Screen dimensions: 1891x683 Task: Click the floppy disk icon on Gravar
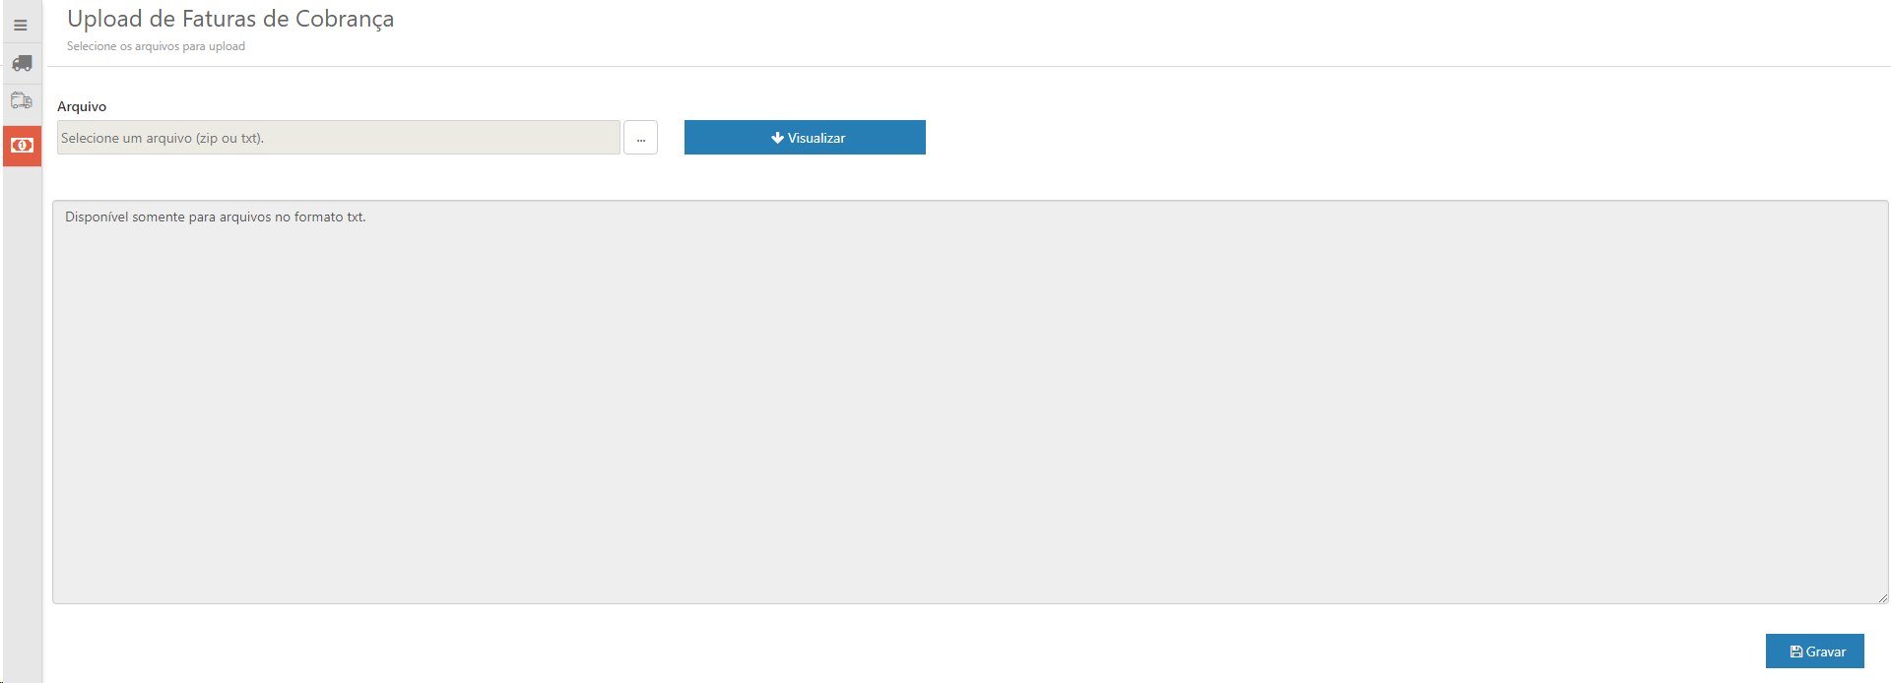1795,652
